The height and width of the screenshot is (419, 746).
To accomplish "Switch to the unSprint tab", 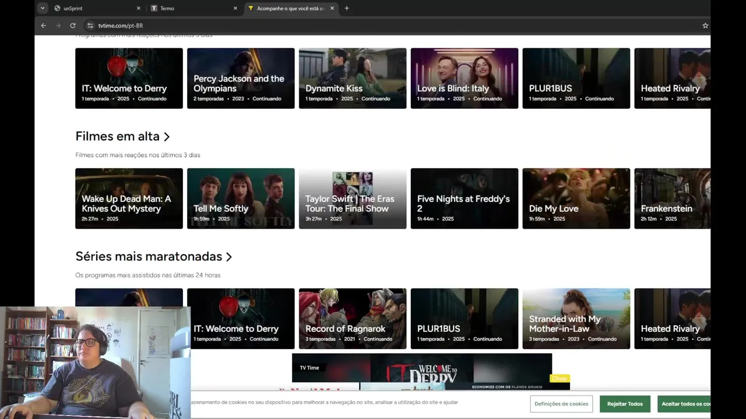I will pos(97,8).
